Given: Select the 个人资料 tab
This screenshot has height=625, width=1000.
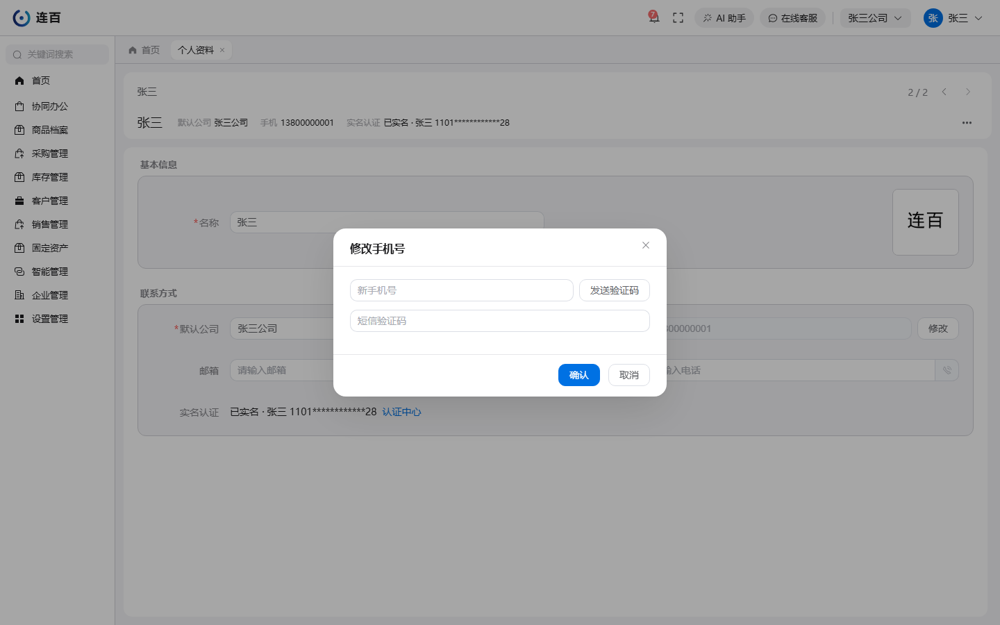Looking at the screenshot, I should (195, 50).
